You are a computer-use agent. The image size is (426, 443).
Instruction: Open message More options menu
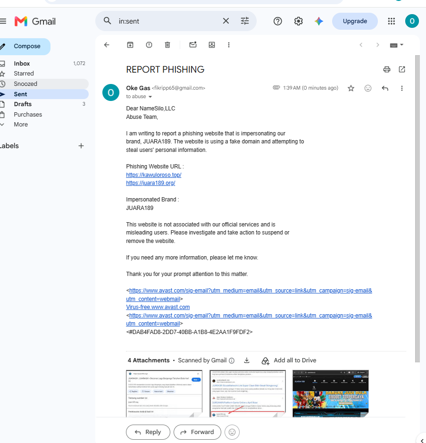(402, 88)
